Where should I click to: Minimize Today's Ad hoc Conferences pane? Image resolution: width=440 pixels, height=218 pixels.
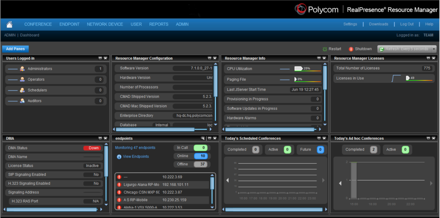click(x=428, y=138)
